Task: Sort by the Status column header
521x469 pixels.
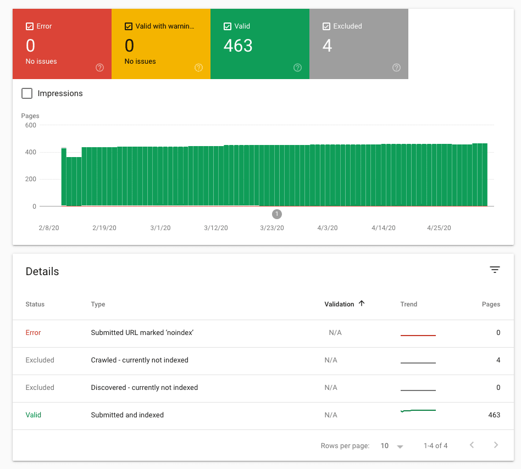Action: pyautogui.click(x=35, y=304)
